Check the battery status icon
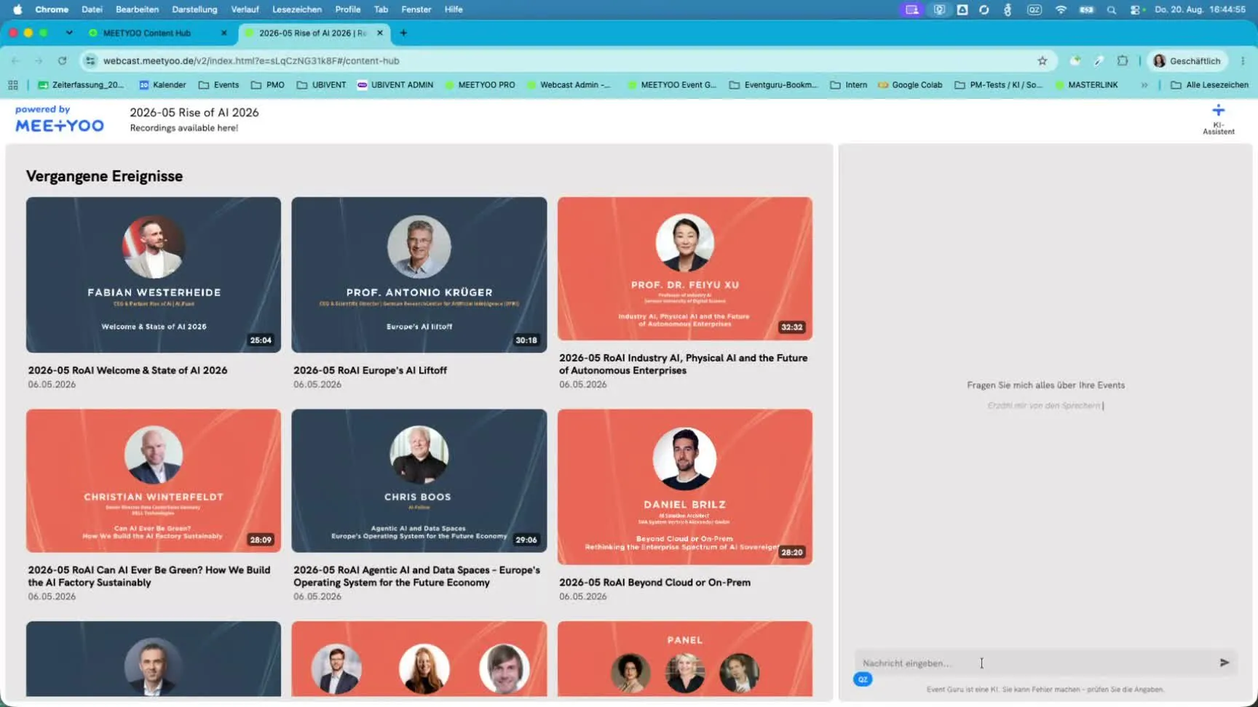Screen dimensions: 1258x707 (x=1086, y=9)
